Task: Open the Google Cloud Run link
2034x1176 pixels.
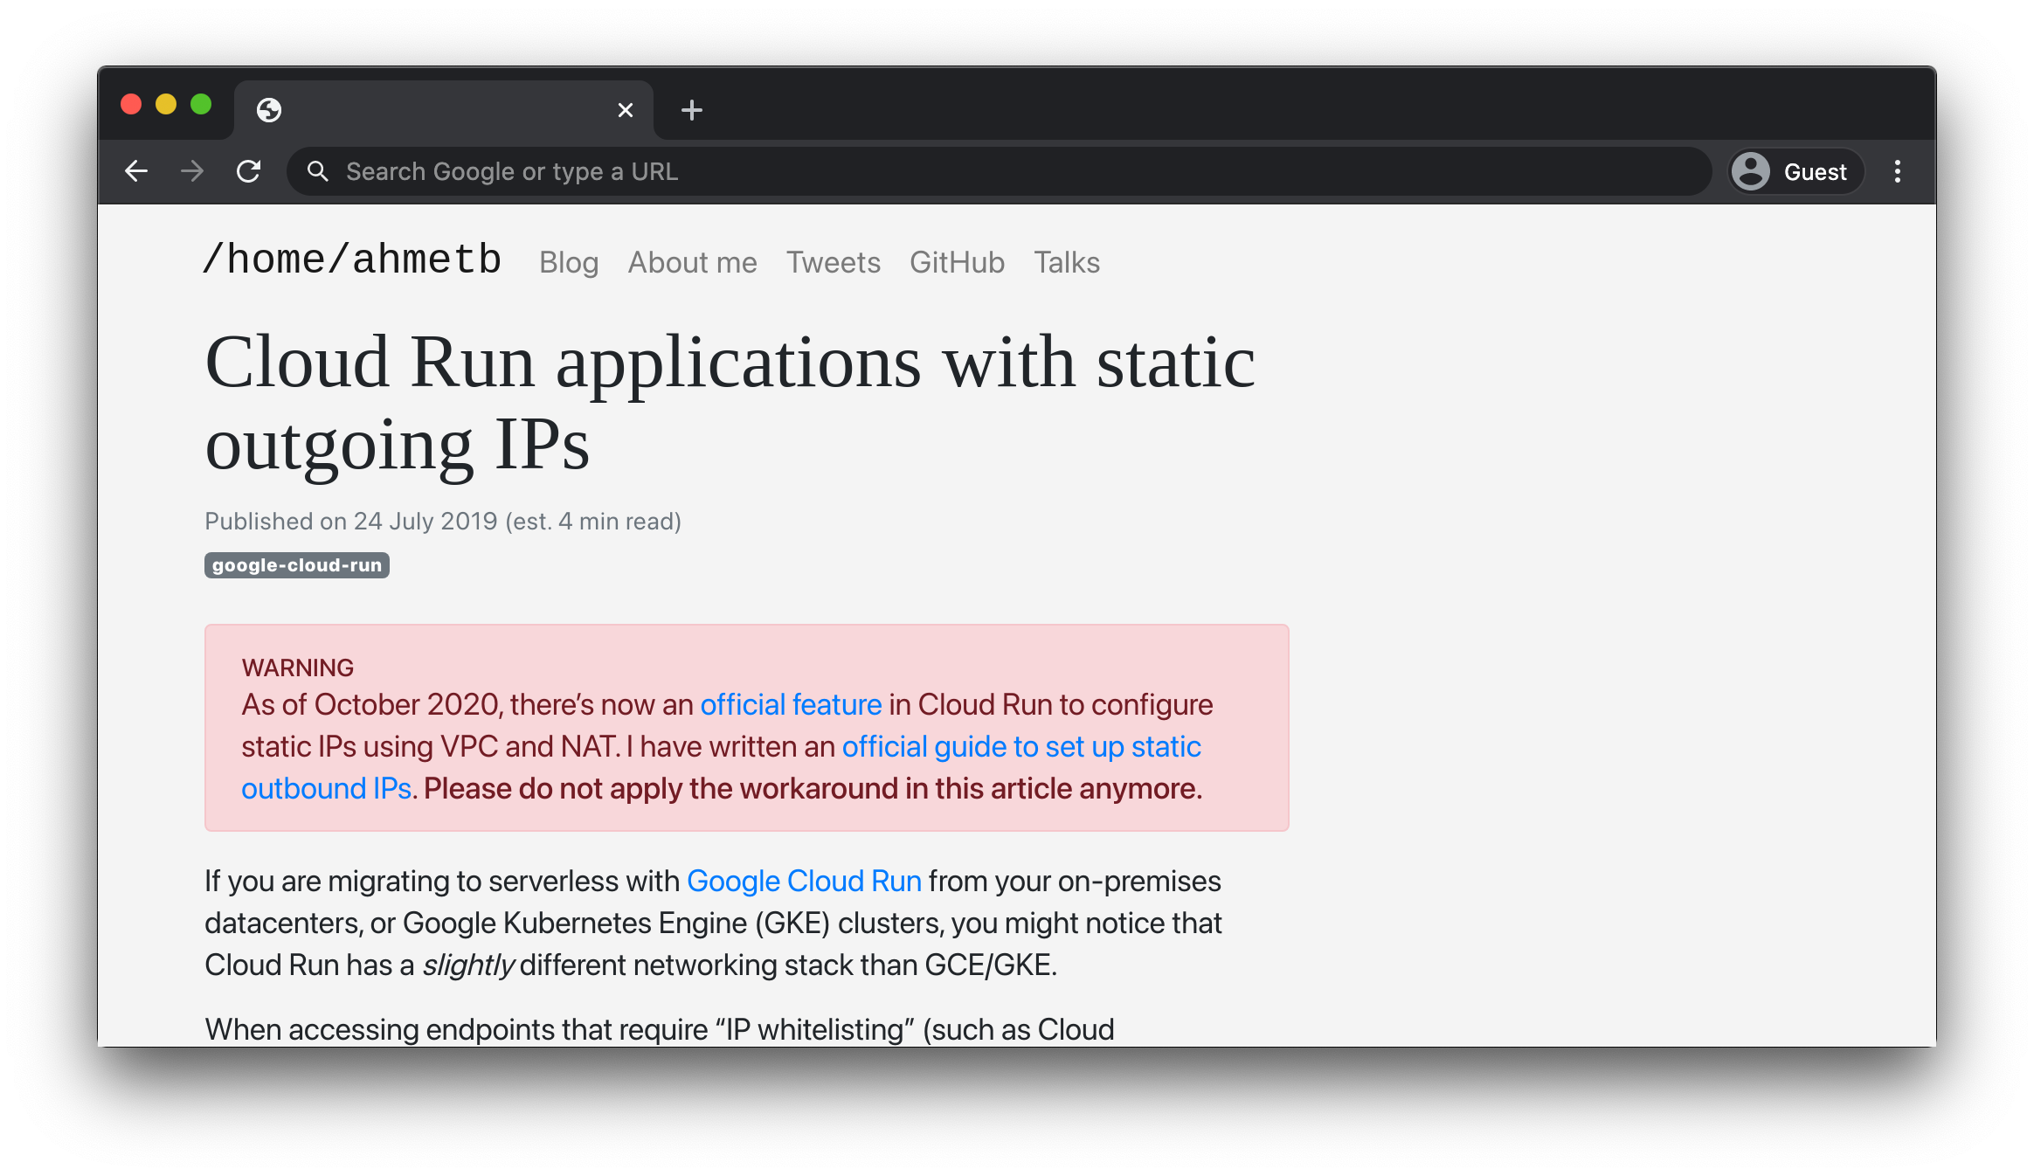Action: 804,881
